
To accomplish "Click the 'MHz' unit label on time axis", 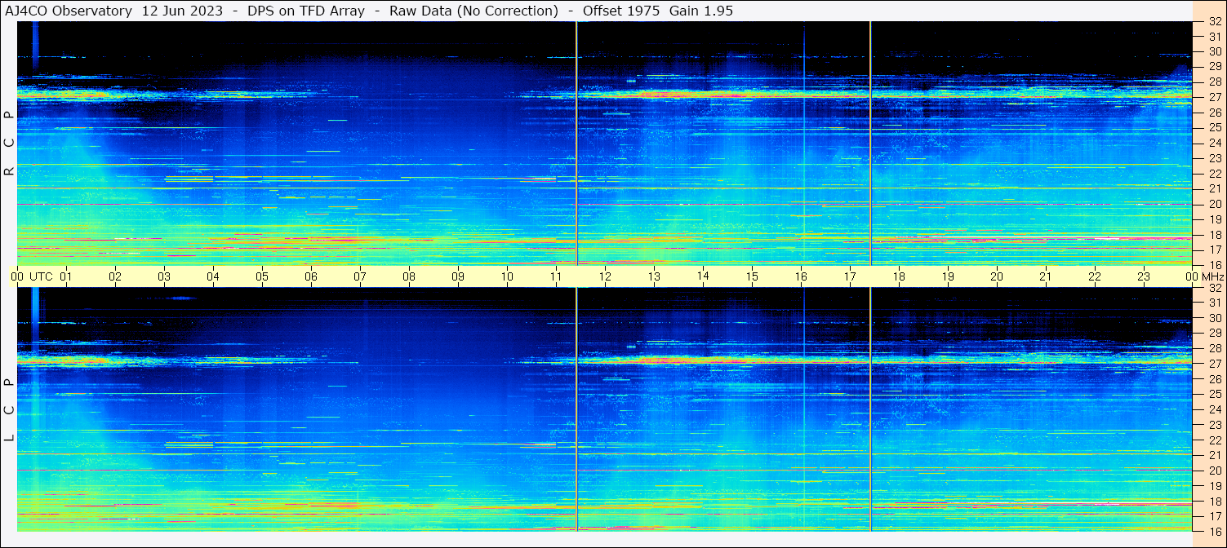I will 1213,276.
